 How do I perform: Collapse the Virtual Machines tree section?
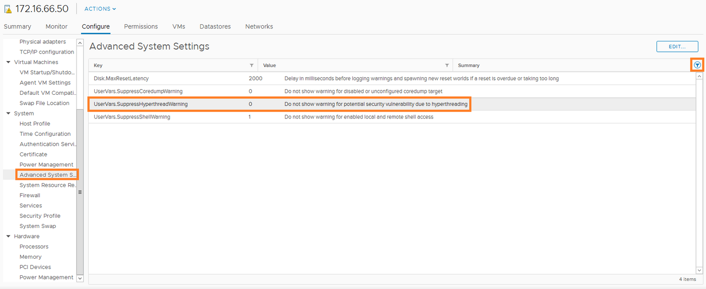tap(9, 63)
